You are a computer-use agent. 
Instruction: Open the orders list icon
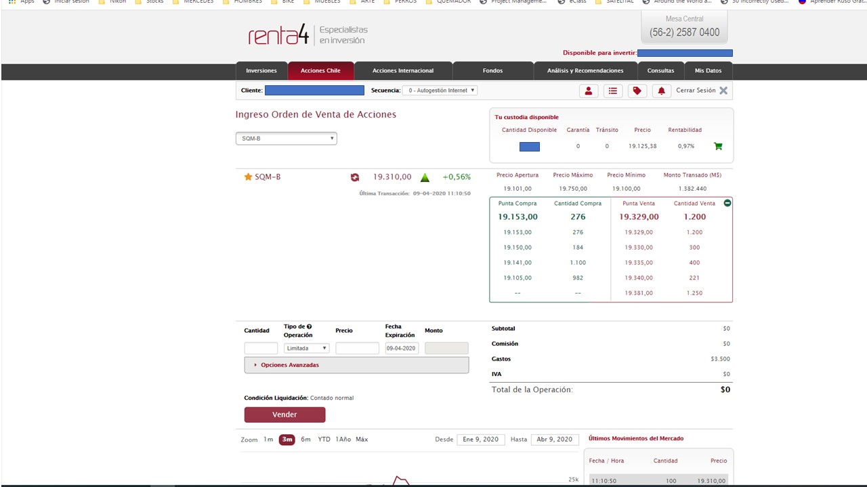[x=613, y=91]
